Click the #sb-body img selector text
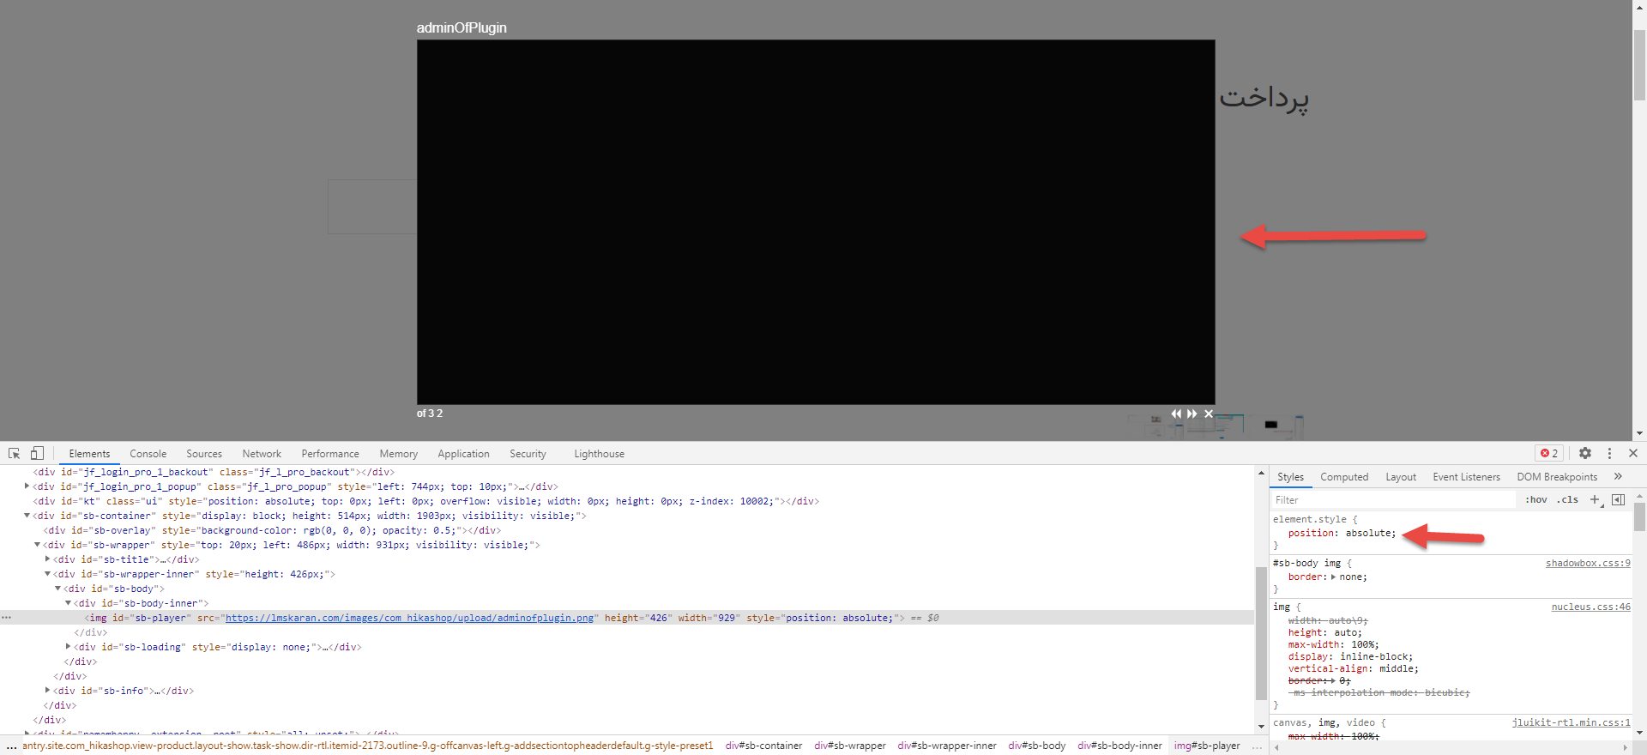The image size is (1647, 755). [x=1306, y=564]
